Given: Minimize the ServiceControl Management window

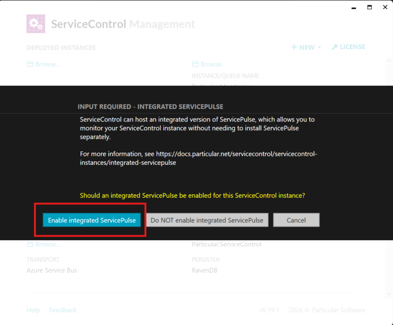Looking at the screenshot, I should coord(353,7).
